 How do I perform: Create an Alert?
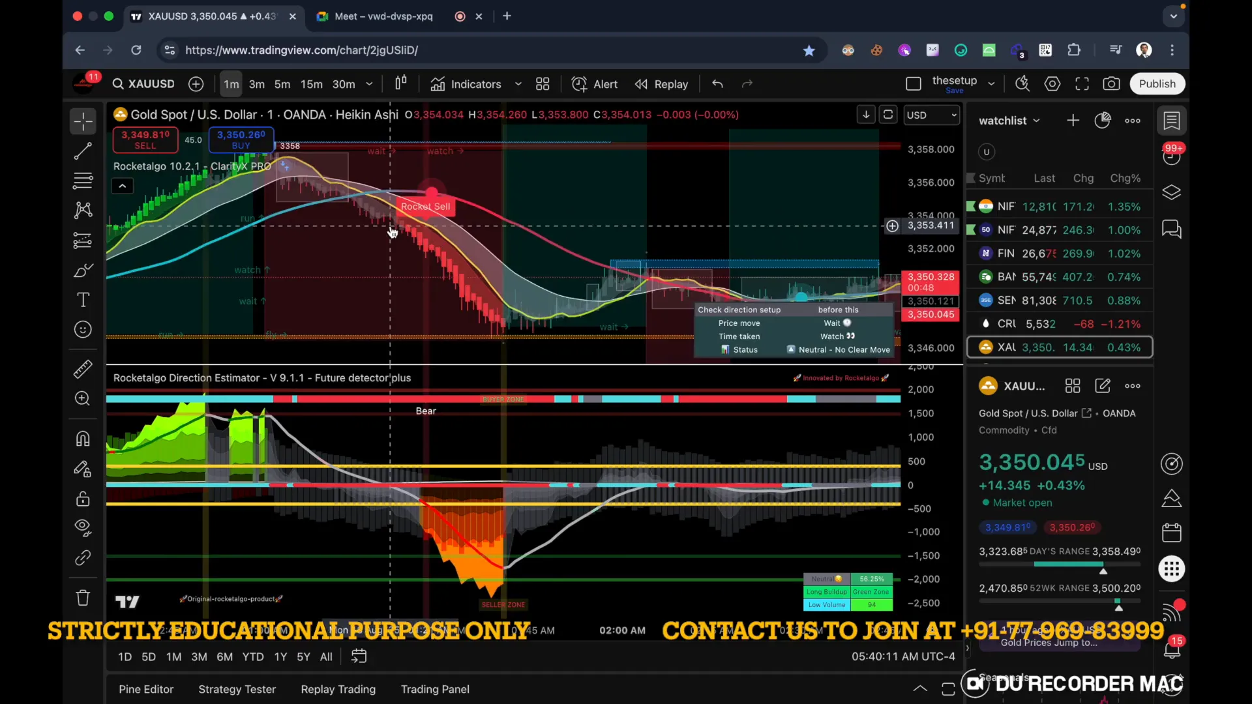click(x=595, y=84)
